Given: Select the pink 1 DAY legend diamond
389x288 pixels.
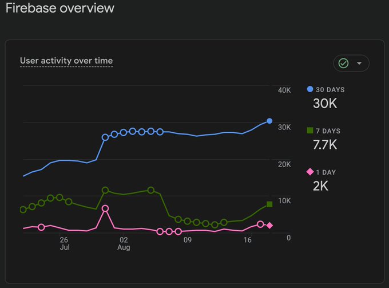Looking at the screenshot, I should coord(310,172).
